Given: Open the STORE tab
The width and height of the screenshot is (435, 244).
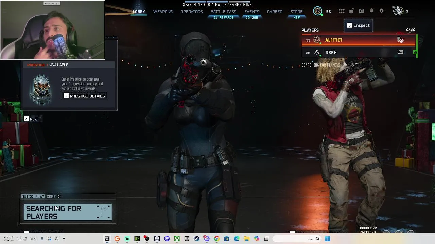Looking at the screenshot, I should coord(296,12).
